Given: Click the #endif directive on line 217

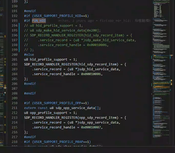Looking at the screenshot, I should click(30, 137).
